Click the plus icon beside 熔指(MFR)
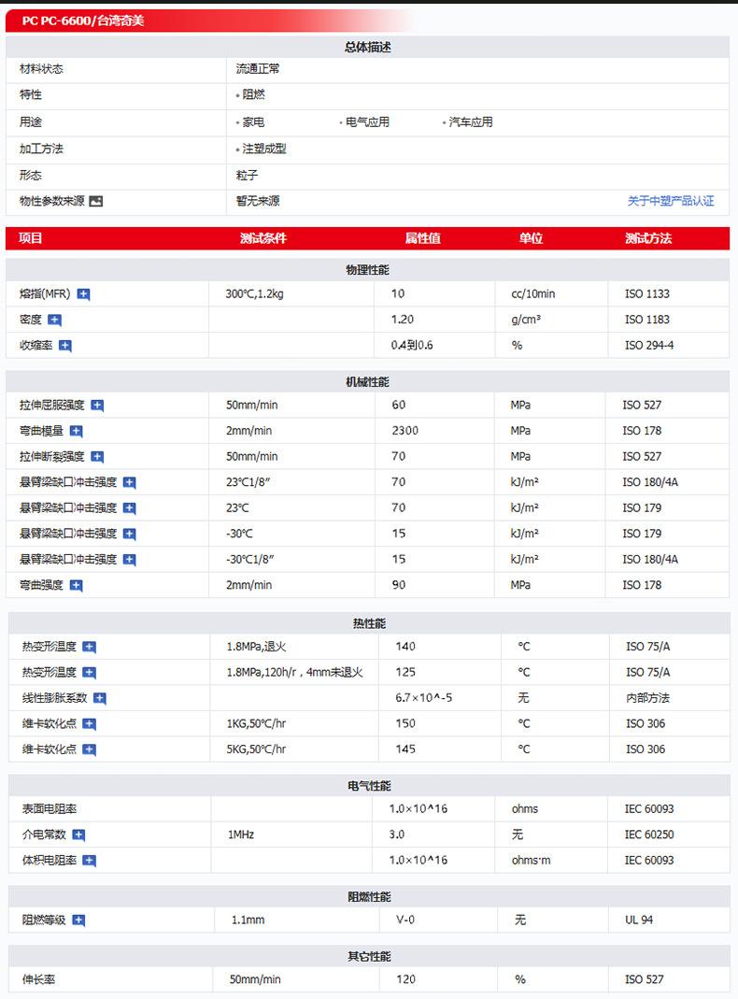This screenshot has width=738, height=999. click(83, 294)
